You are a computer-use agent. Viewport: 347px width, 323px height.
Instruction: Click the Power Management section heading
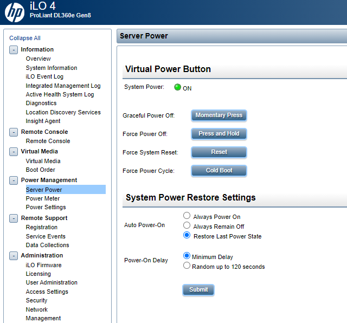tap(49, 180)
